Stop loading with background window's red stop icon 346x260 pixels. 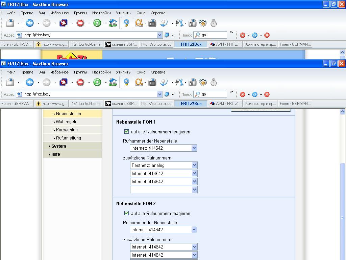(x=80, y=23)
